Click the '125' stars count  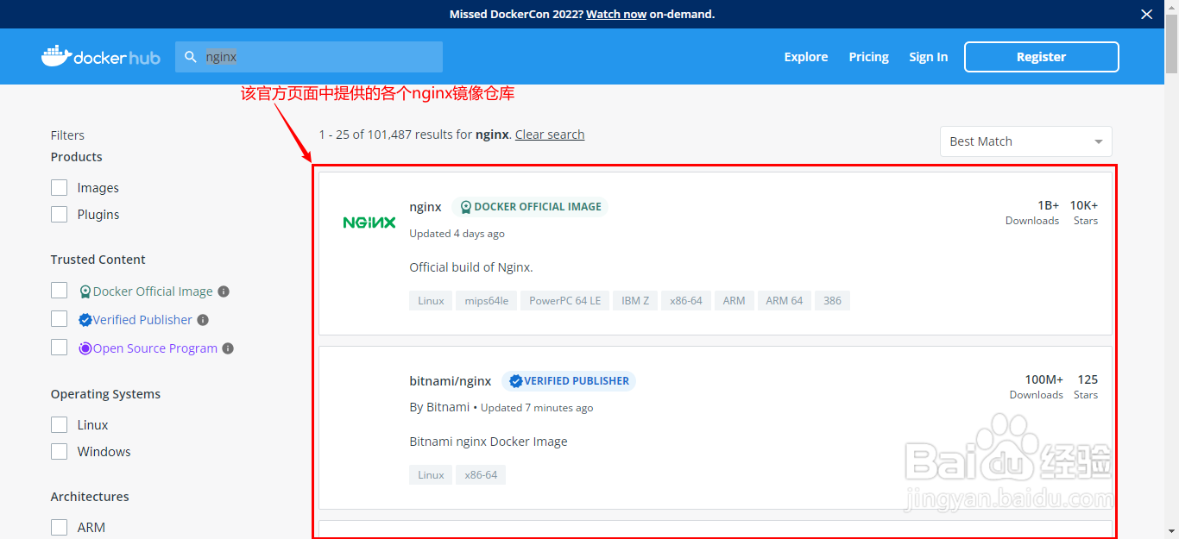coord(1088,379)
